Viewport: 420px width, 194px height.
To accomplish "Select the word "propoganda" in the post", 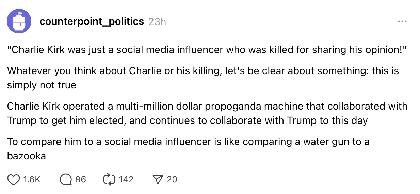I will [231, 106].
